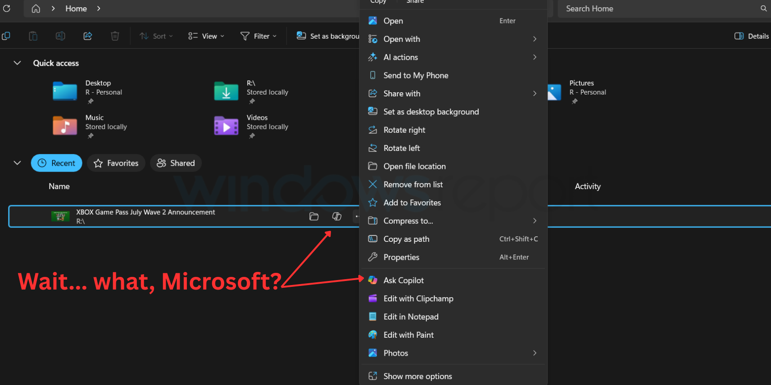Choose Rotate left
This screenshot has height=385, width=771.
[453, 148]
